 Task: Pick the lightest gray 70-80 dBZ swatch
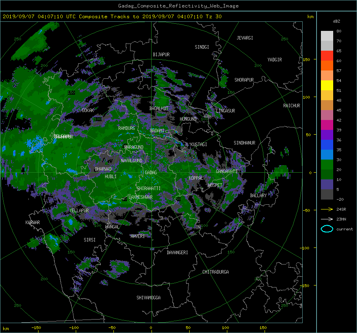click(327, 36)
